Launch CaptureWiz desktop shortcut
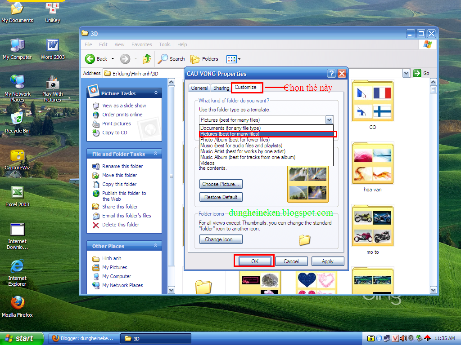The height and width of the screenshot is (345, 461). point(18,160)
